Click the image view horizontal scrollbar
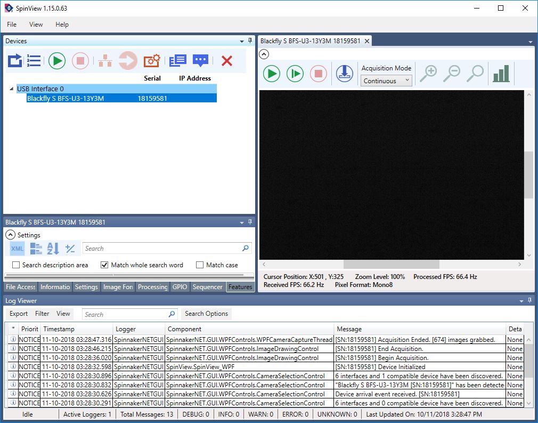The width and height of the screenshot is (538, 423). 391,265
